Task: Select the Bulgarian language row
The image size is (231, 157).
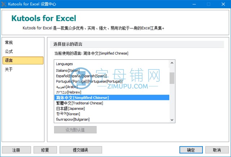Action: click(112, 119)
